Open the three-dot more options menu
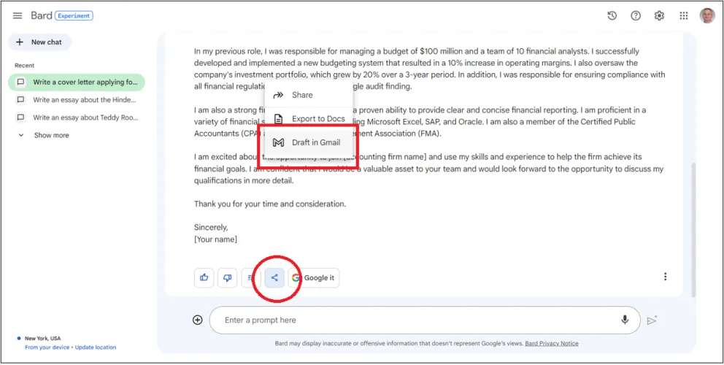Screen dimensions: 724x365 coord(665,277)
